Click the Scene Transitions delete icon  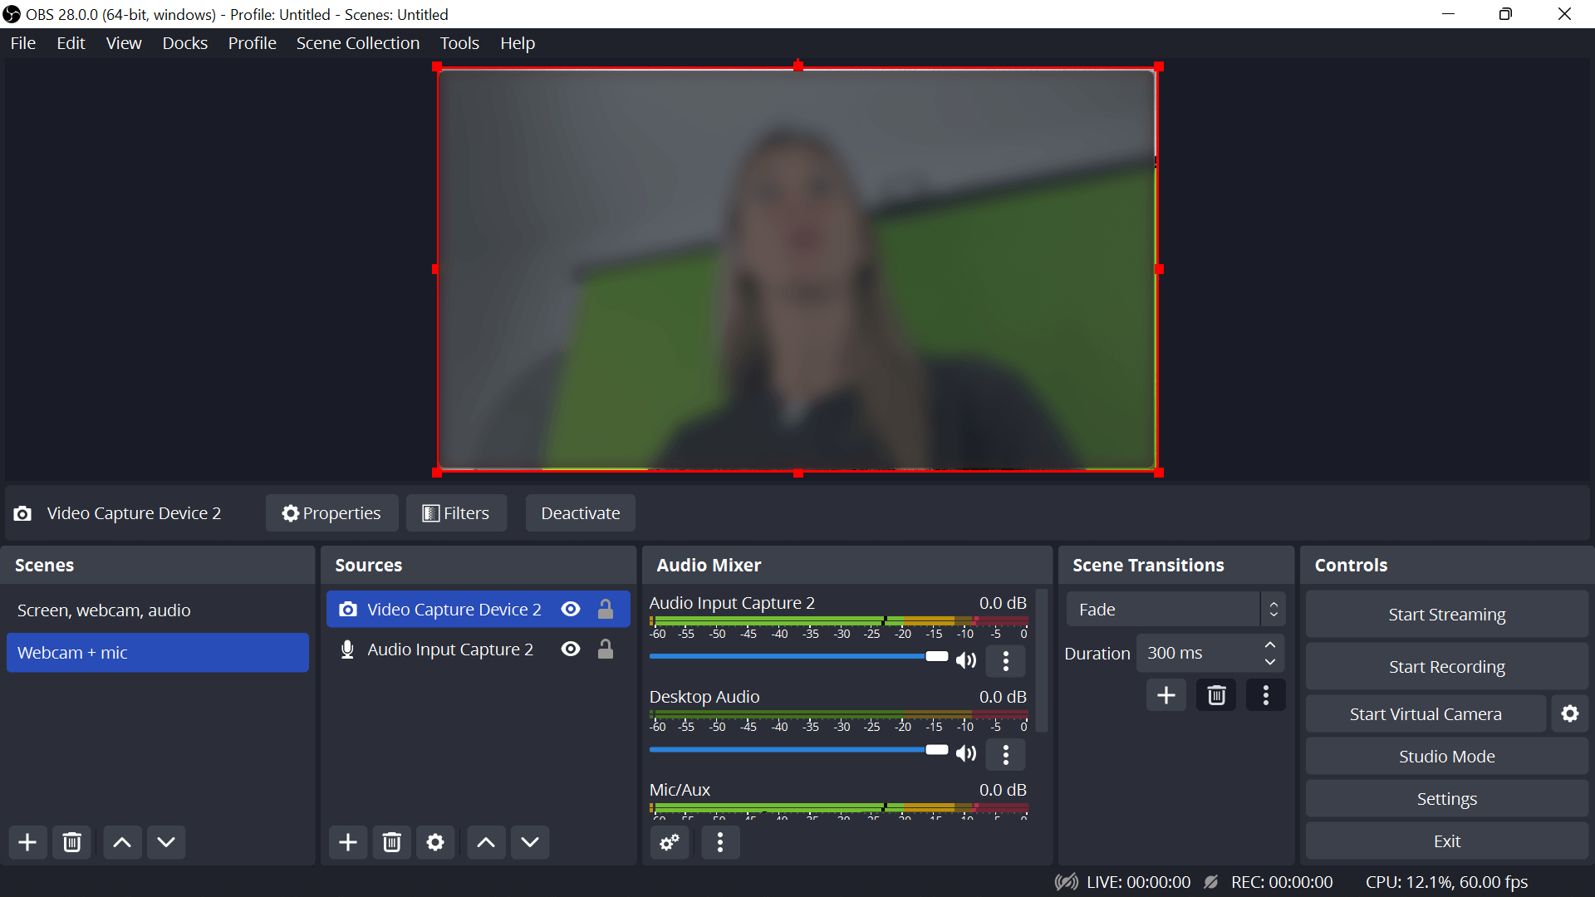(1216, 694)
